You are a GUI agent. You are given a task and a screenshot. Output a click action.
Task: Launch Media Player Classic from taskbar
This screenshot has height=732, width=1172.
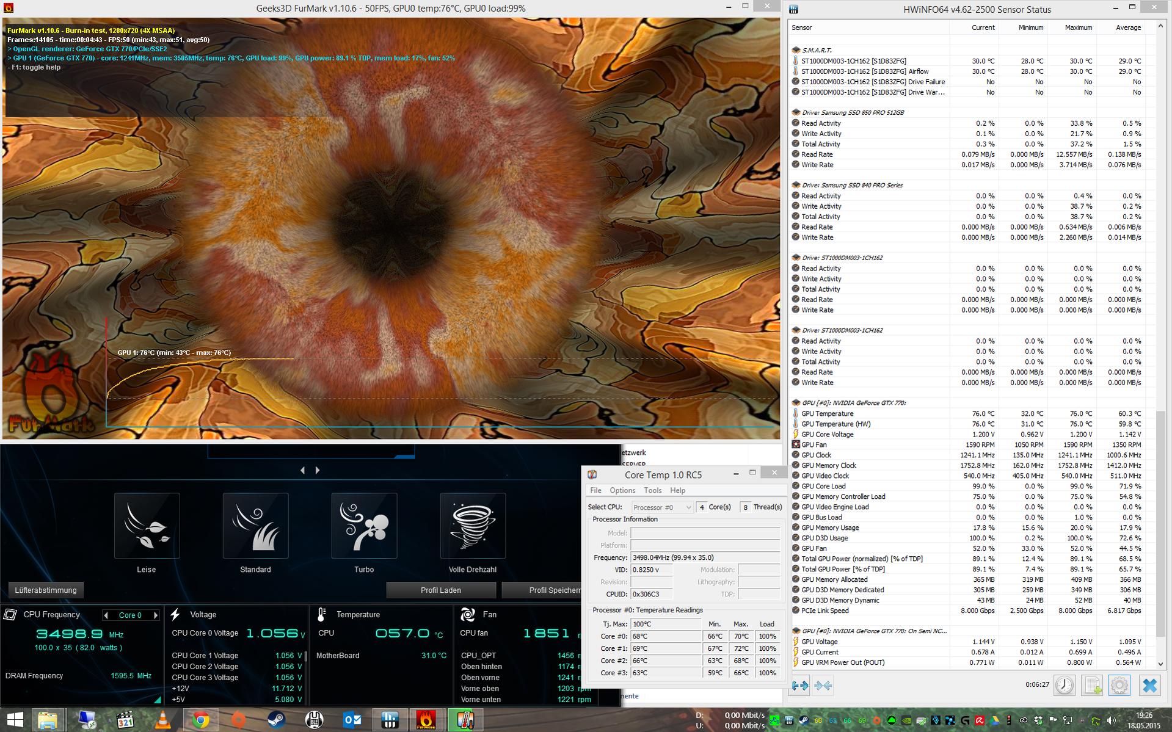(x=125, y=720)
